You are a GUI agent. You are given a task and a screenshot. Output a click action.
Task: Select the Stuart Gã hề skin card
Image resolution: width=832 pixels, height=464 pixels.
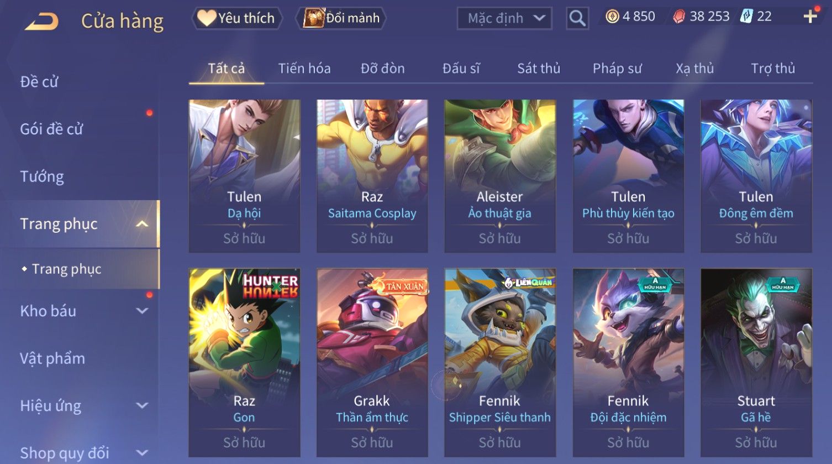[756, 363]
